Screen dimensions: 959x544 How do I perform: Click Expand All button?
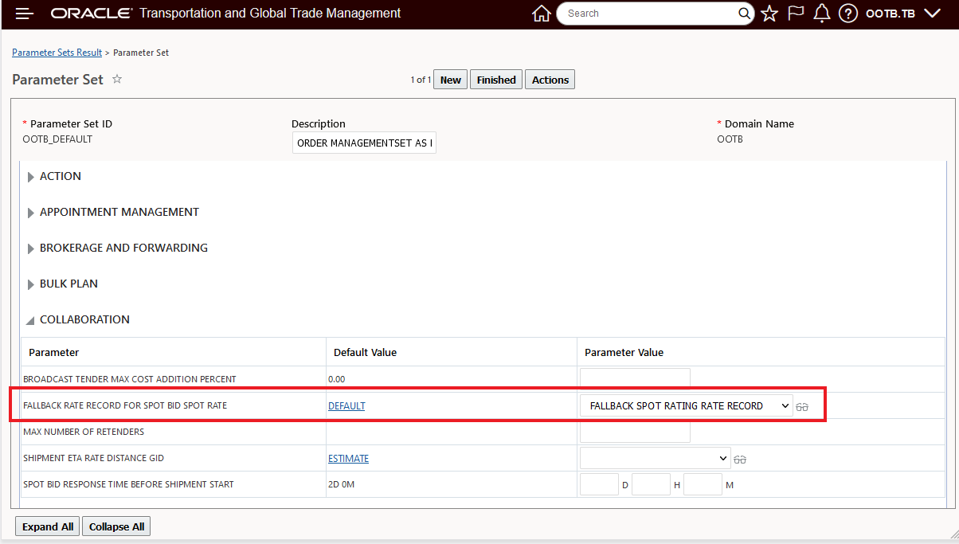(x=48, y=526)
